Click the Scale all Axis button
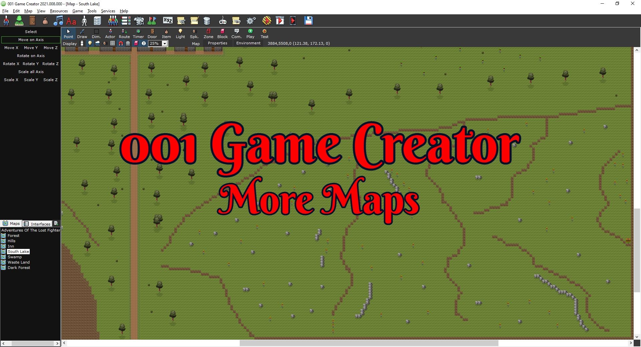 click(31, 72)
